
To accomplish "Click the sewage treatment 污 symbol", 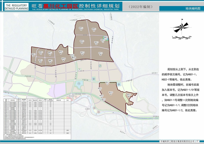I will 79,83.
